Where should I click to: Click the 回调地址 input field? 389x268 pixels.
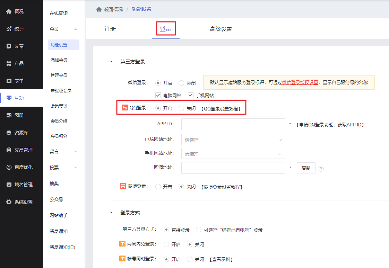[233, 168]
